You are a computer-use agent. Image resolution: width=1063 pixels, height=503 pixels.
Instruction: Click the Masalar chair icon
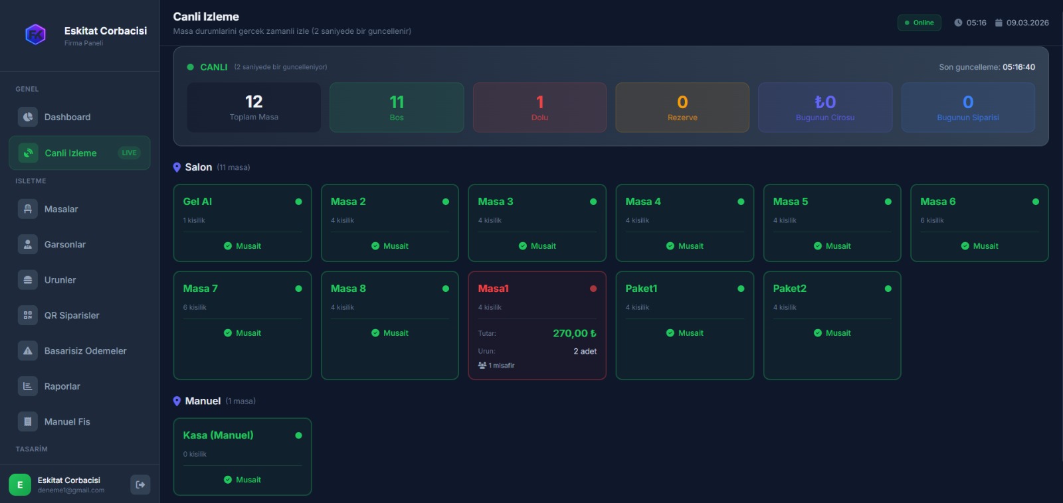[28, 209]
